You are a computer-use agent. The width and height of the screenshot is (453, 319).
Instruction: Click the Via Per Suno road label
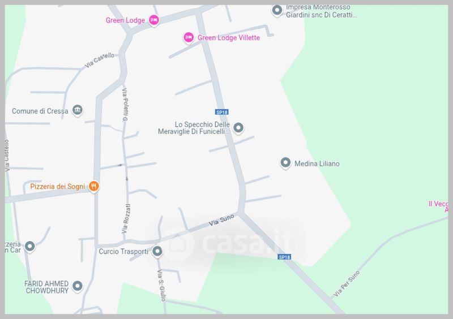coord(347,283)
